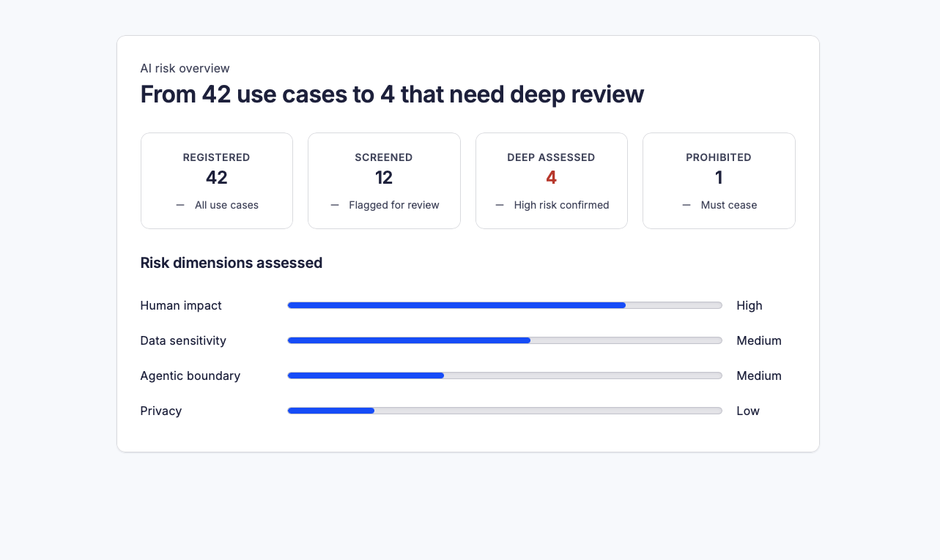The image size is (940, 560).
Task: Select the Prohibited card
Action: click(719, 181)
